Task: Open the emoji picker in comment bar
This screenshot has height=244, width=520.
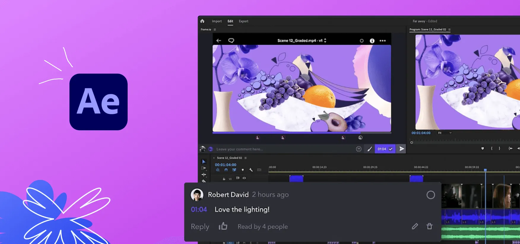Action: [359, 149]
